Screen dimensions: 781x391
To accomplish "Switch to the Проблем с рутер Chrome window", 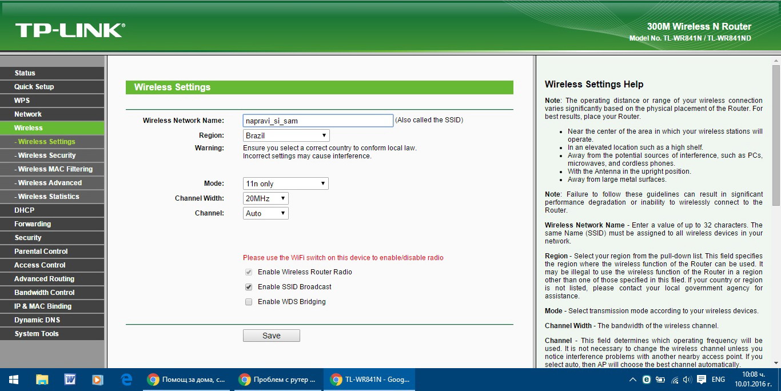I will pyautogui.click(x=277, y=380).
